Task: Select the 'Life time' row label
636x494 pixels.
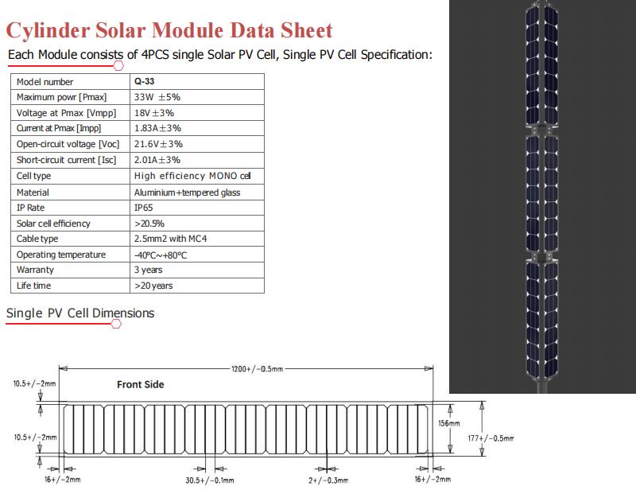Action: point(33,286)
